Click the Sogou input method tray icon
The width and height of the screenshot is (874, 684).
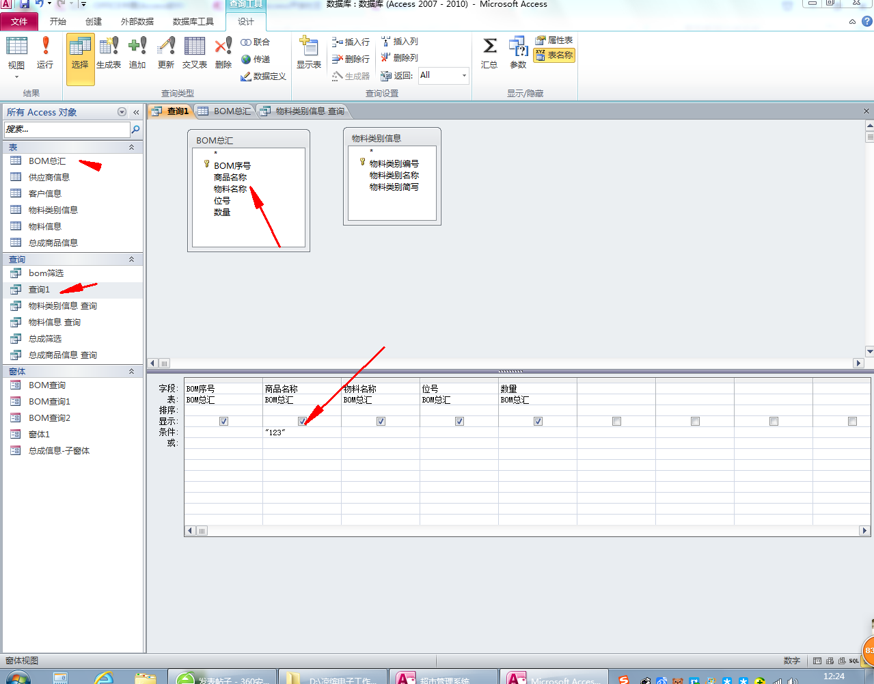[x=623, y=680]
